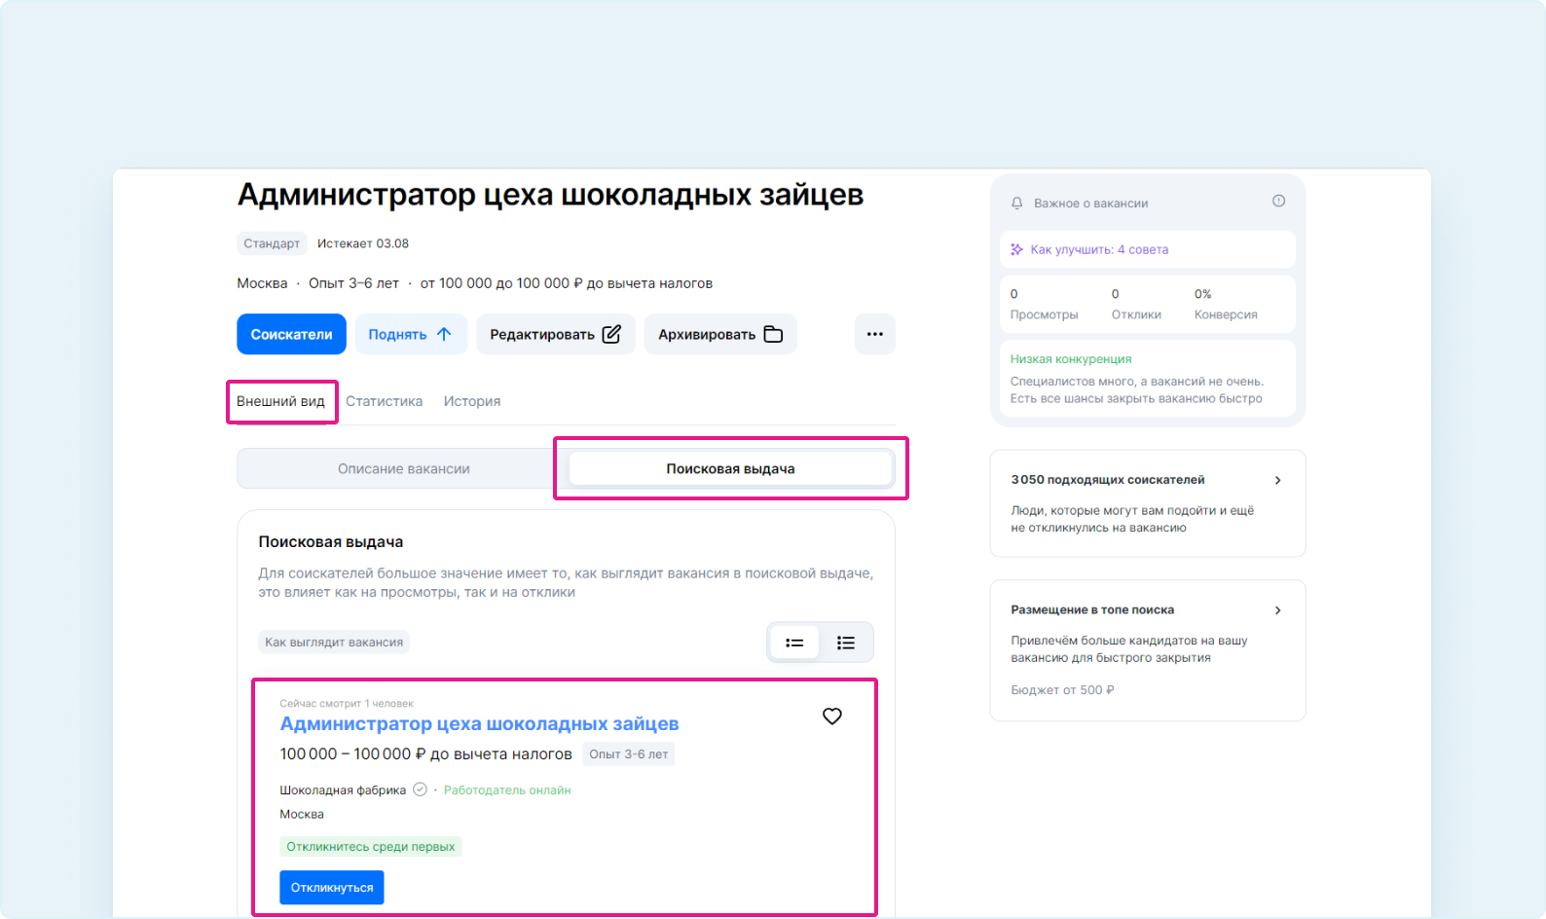1546x919 pixels.
Task: Click the Стандарт tariff badge
Action: point(272,243)
